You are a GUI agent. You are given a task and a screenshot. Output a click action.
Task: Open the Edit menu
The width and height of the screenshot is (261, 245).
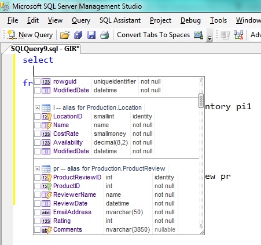point(33,20)
